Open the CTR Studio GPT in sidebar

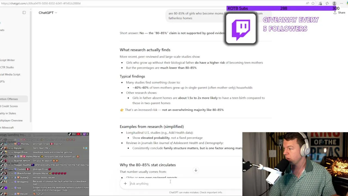(x=7, y=67)
